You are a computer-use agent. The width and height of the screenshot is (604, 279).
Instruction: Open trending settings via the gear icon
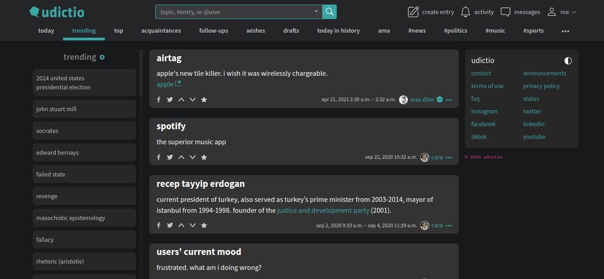click(x=102, y=57)
